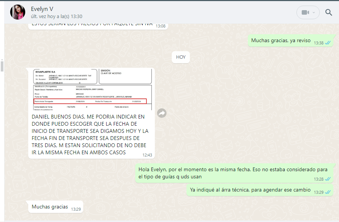Open the ECUAPLASTIC document image preview
The height and width of the screenshot is (222, 339).
pos(92,90)
